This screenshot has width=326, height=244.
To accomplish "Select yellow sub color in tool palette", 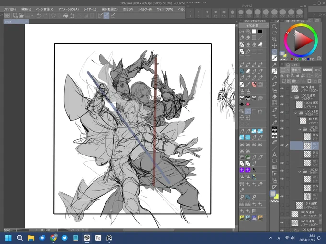I will 277,196.
